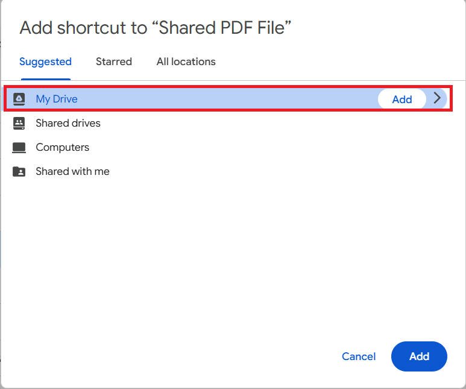Go to the All locations tab
Viewport: 466px width, 389px height.
click(x=186, y=62)
